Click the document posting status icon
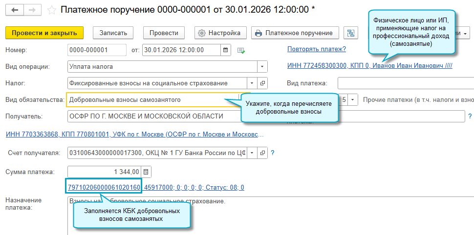Image resolution: width=474 pixels, height=235 pixels. (240, 50)
